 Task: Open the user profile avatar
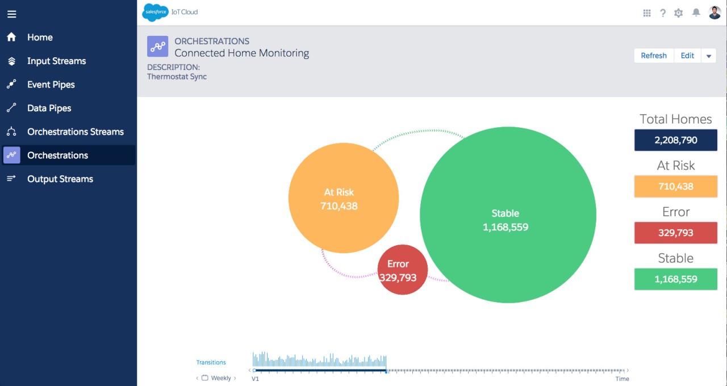tap(715, 13)
